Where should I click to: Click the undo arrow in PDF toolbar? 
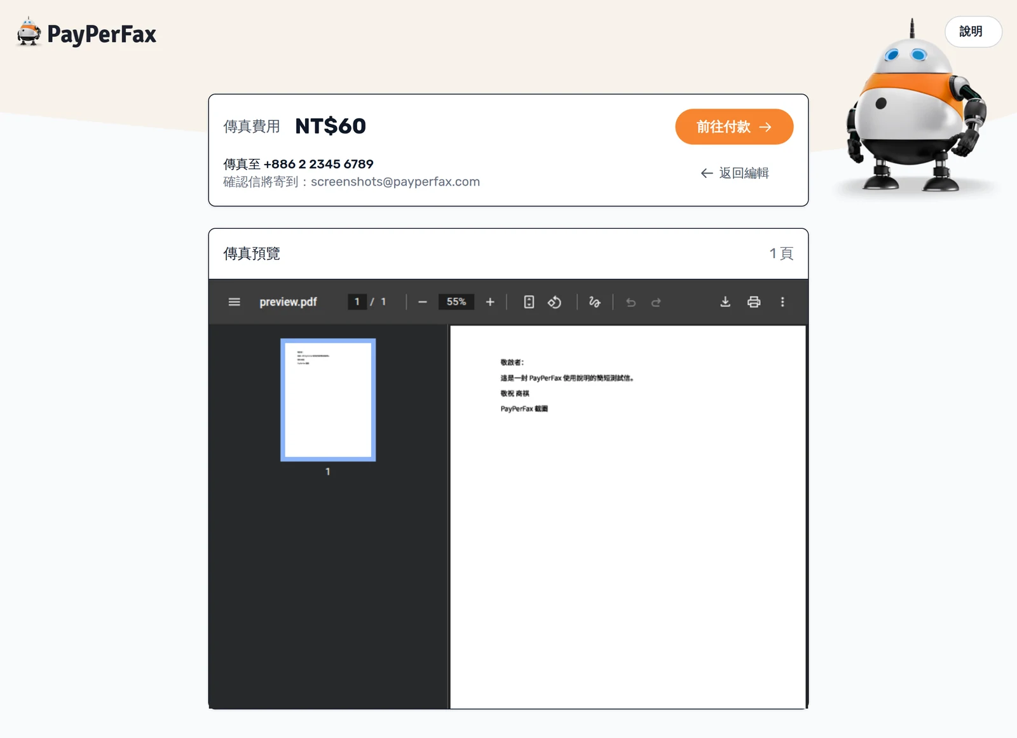(631, 302)
